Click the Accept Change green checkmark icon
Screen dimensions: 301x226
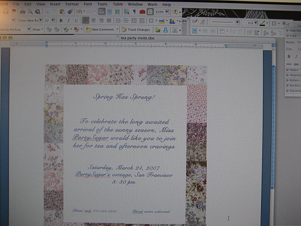[x=66, y=30]
